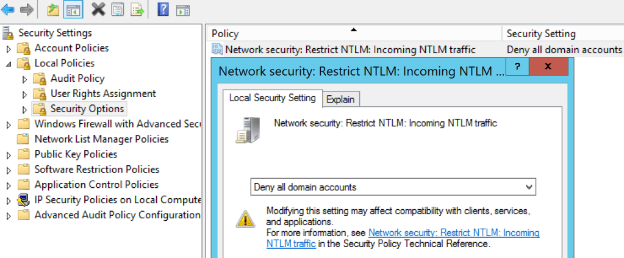The image size is (624, 258).
Task: Collapse the Local Policies tree node
Action: tap(9, 63)
